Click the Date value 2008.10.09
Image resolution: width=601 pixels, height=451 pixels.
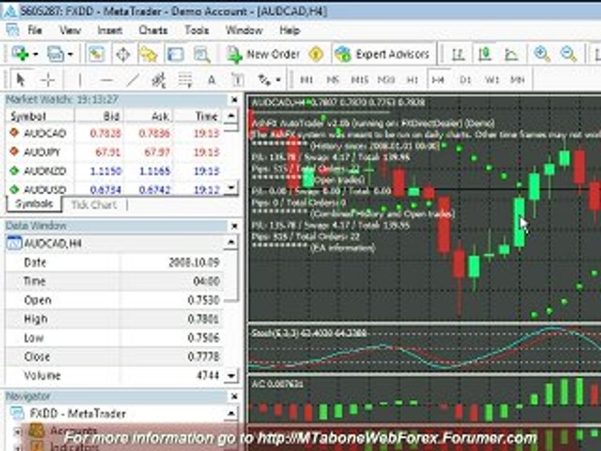[x=194, y=262]
